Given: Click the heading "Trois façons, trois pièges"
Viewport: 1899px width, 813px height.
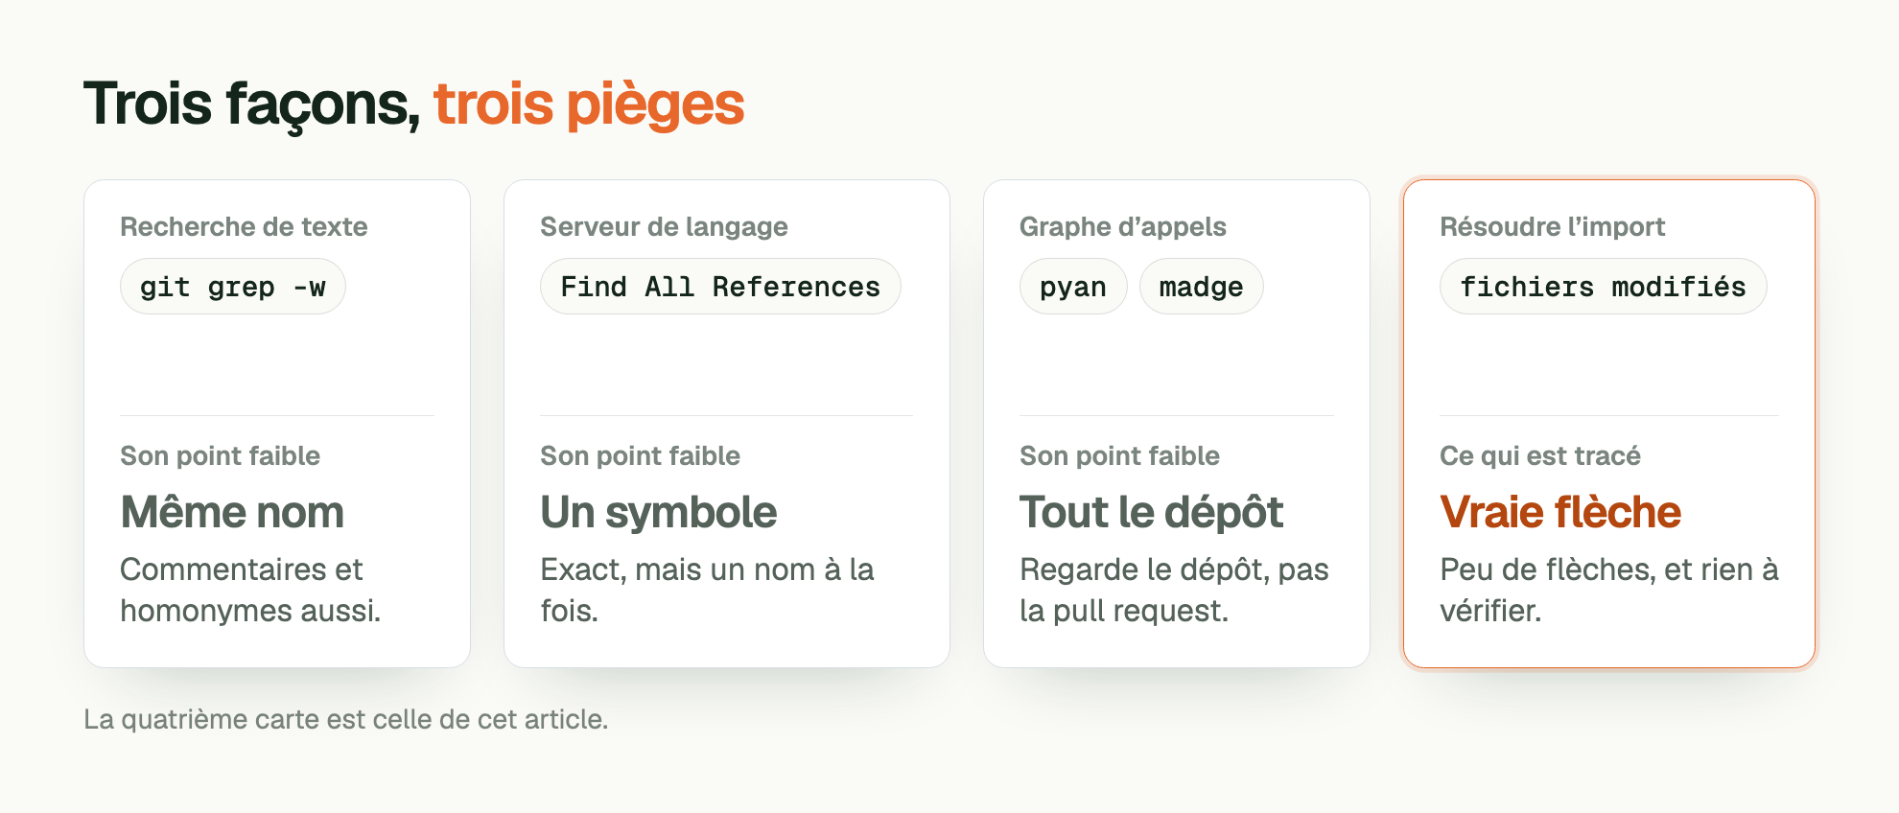Looking at the screenshot, I should (x=413, y=104).
